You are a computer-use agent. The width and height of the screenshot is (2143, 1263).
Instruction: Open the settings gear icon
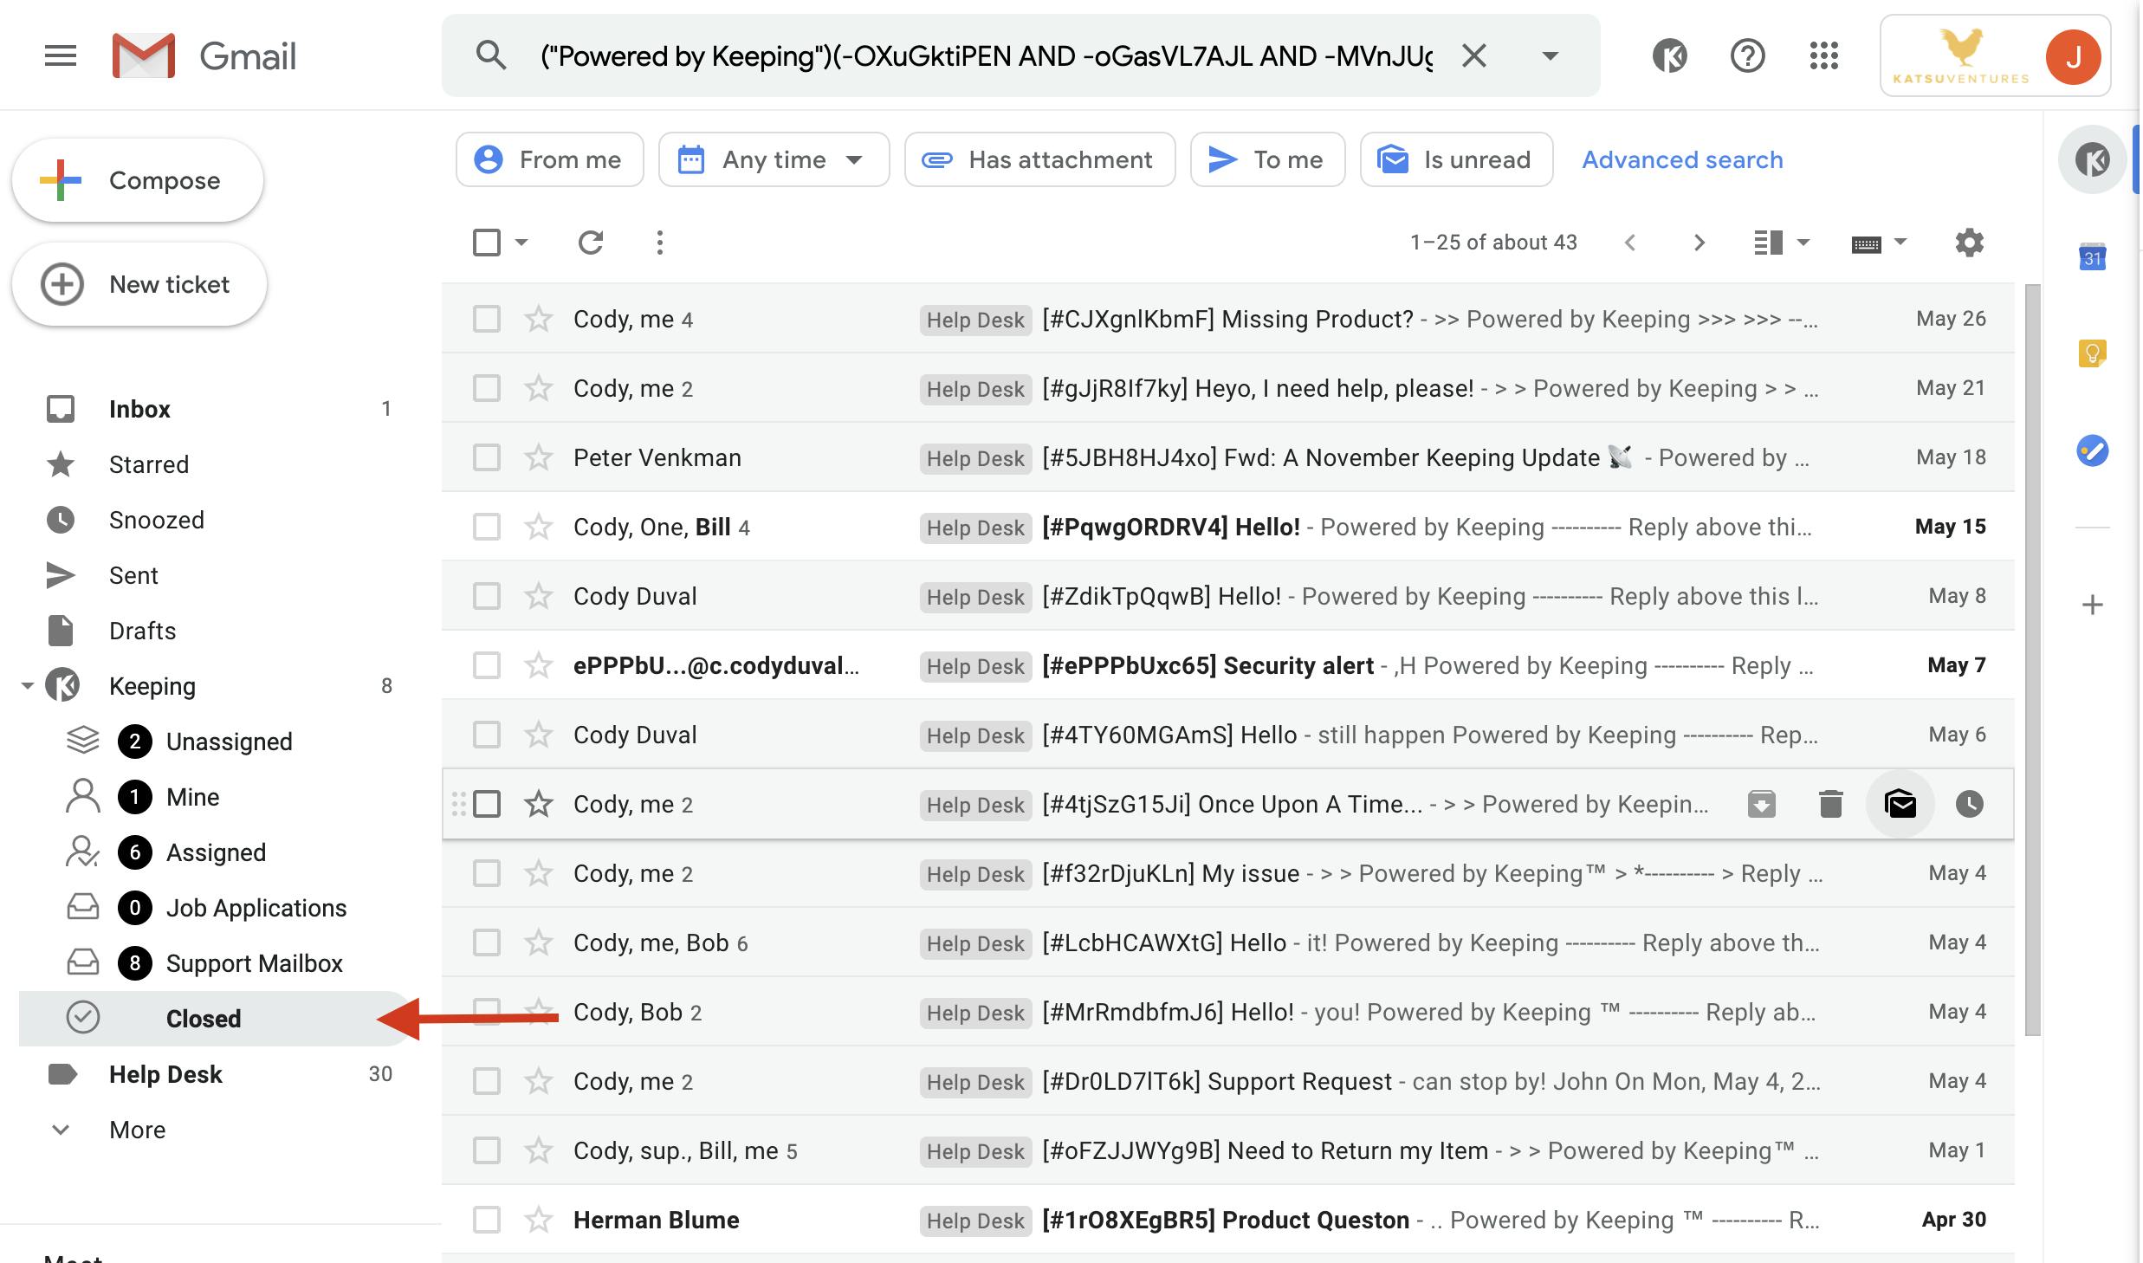pyautogui.click(x=1970, y=243)
